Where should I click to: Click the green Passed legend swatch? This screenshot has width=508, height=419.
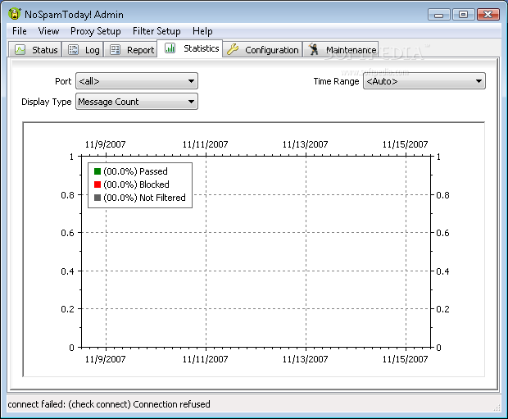[x=98, y=171]
